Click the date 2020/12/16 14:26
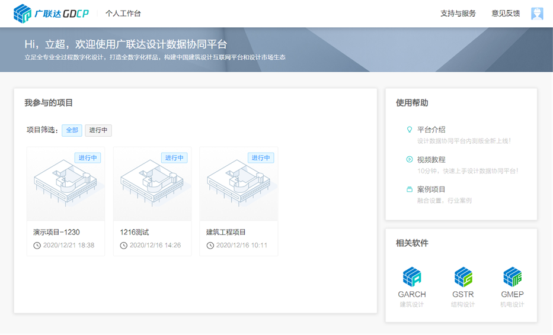This screenshot has height=335, width=553. click(x=155, y=246)
